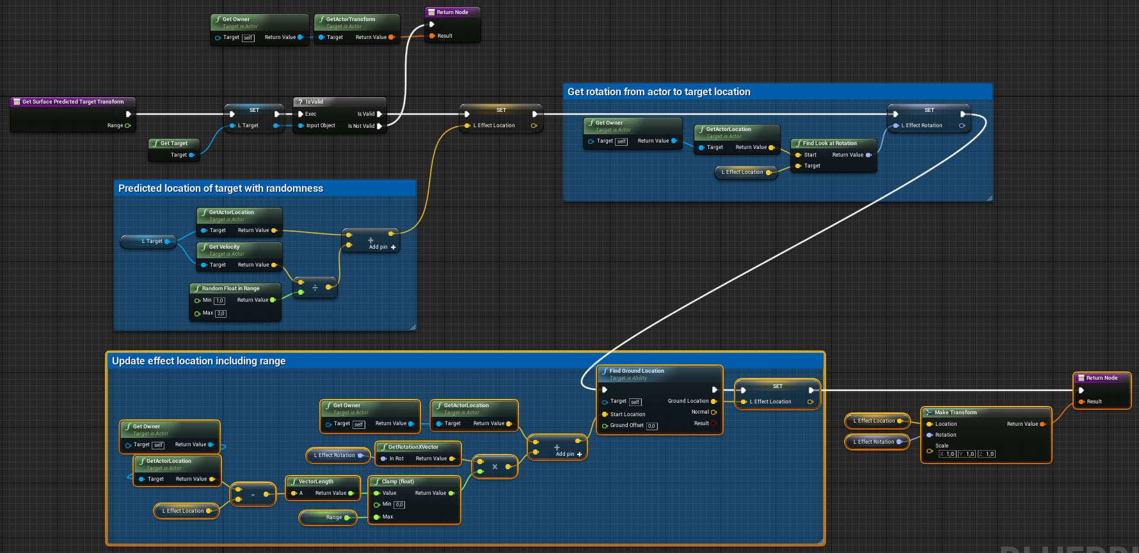Select the 'Get rotation from actor' comment title
1139x553 pixels.
tap(658, 92)
